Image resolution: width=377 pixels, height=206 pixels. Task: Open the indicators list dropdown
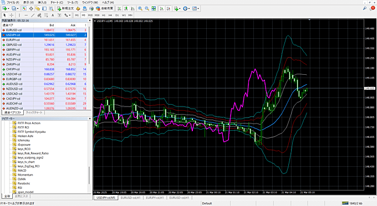[177, 8]
